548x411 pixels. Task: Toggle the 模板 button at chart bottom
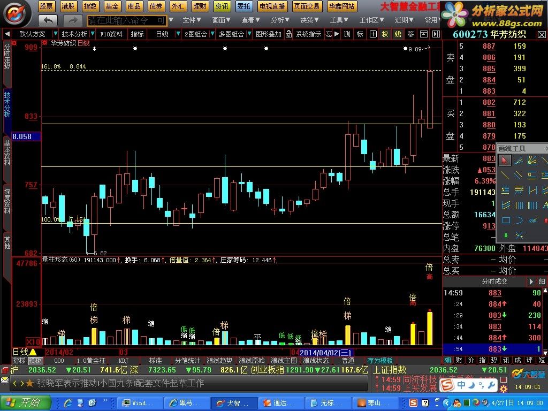(x=35, y=360)
